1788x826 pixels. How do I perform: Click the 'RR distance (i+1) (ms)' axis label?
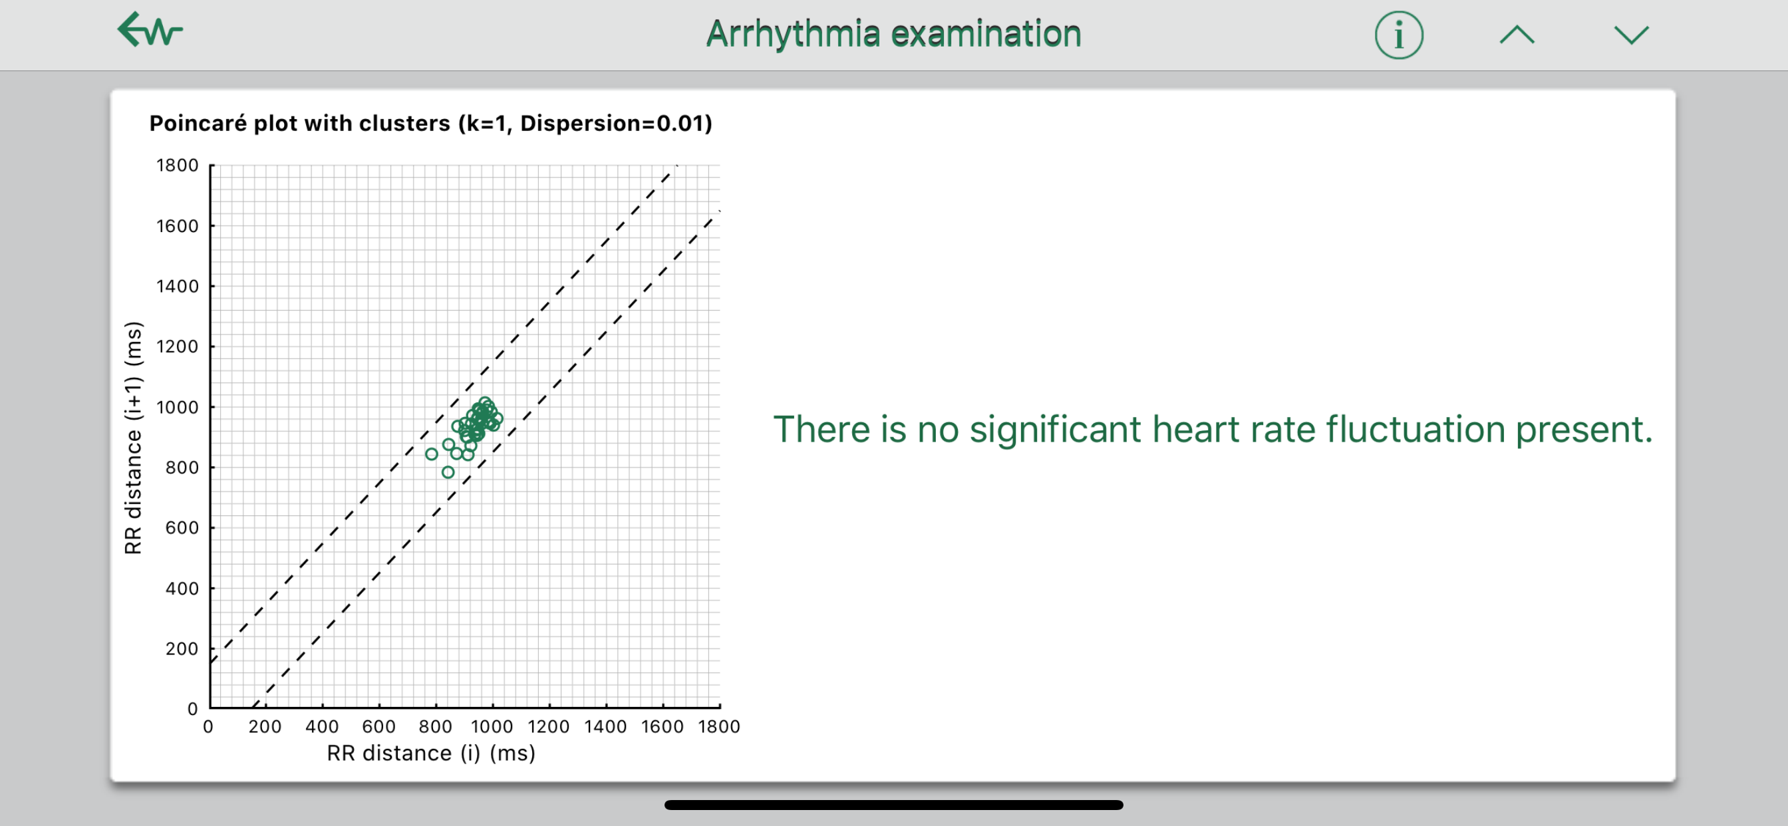pyautogui.click(x=132, y=438)
